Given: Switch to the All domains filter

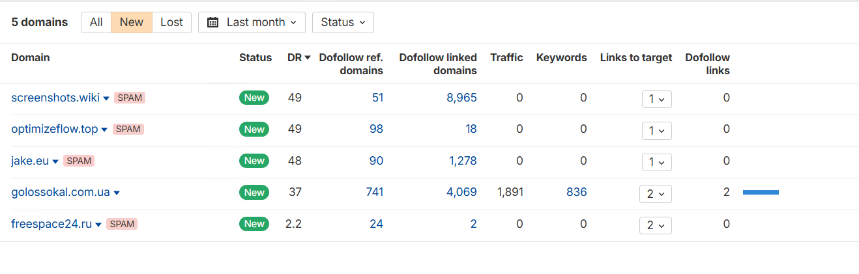Looking at the screenshot, I should (96, 22).
